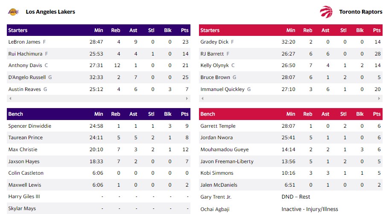Click the Raptors starters table right scroll arrow

pos(380,99)
